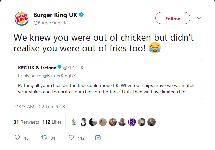Viewport: 215px width, 150px height.
Task: Click the first liker avatar in the row
Action: (x=75, y=122)
